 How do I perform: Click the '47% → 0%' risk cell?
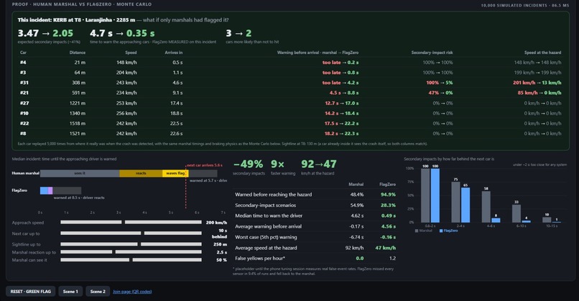(x=440, y=93)
